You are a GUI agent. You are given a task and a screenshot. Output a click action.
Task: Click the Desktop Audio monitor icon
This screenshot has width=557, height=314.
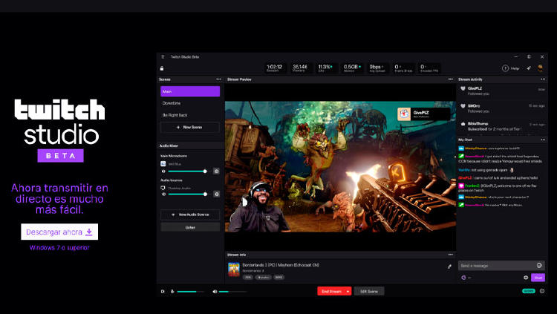point(163,188)
